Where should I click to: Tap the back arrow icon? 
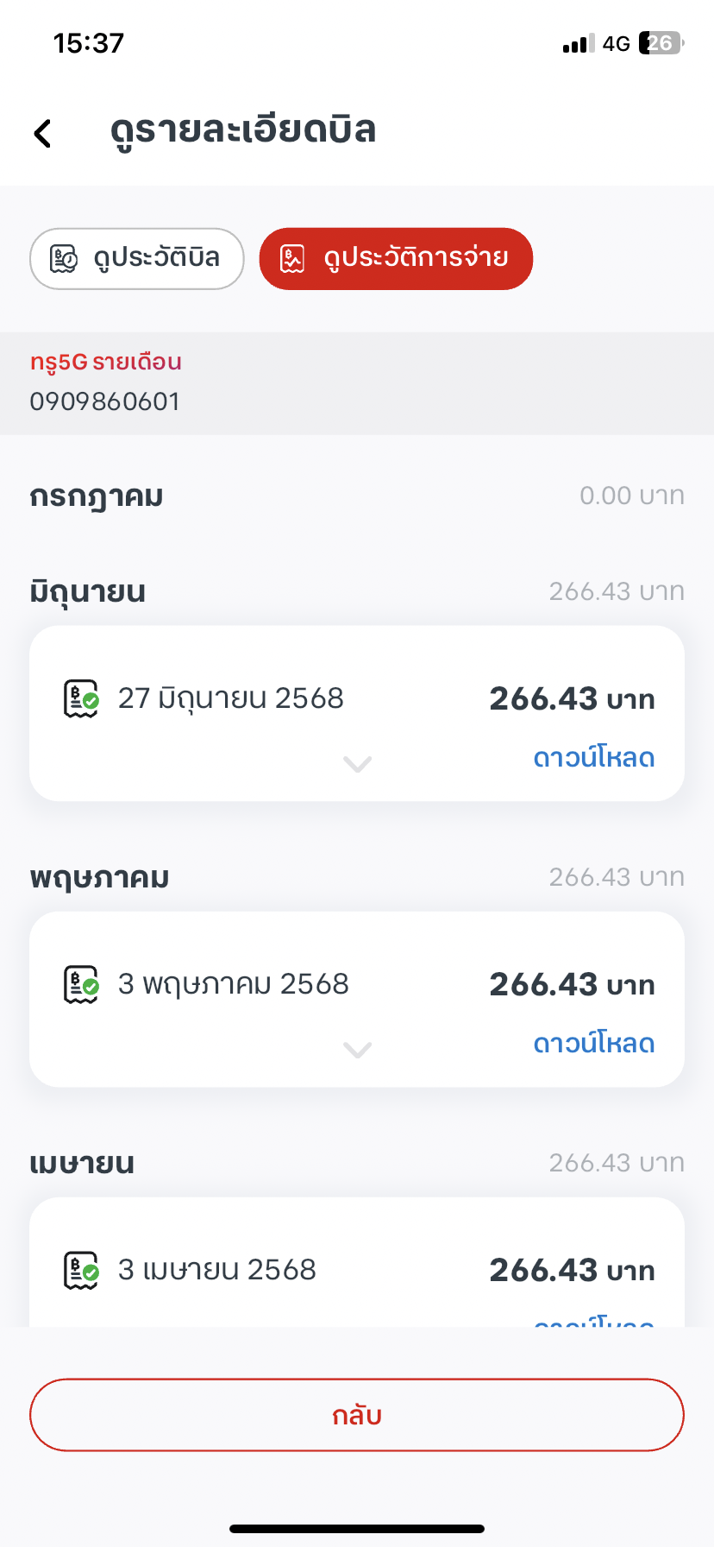[42, 133]
